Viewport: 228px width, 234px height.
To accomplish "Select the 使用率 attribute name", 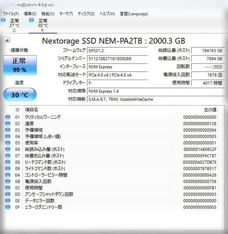I will [x=31, y=143].
